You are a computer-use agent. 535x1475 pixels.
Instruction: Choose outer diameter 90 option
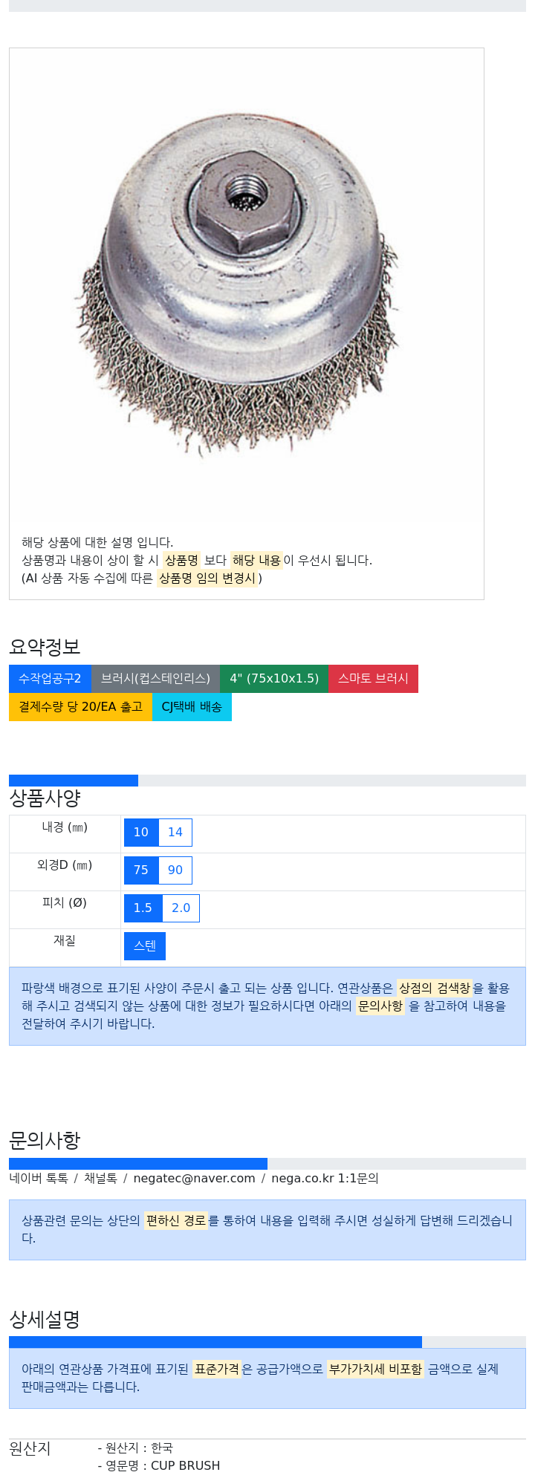click(175, 870)
